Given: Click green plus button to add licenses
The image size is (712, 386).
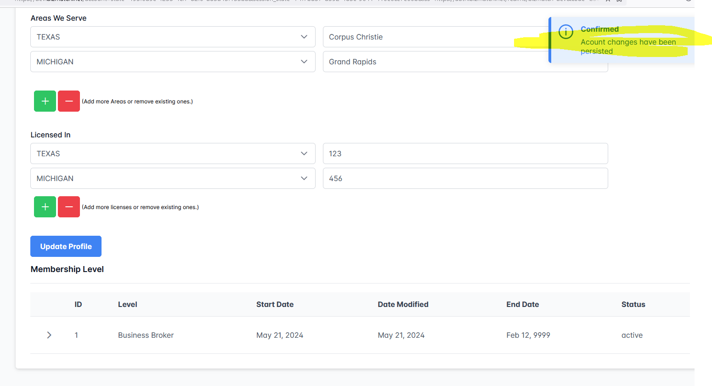Looking at the screenshot, I should (45, 207).
